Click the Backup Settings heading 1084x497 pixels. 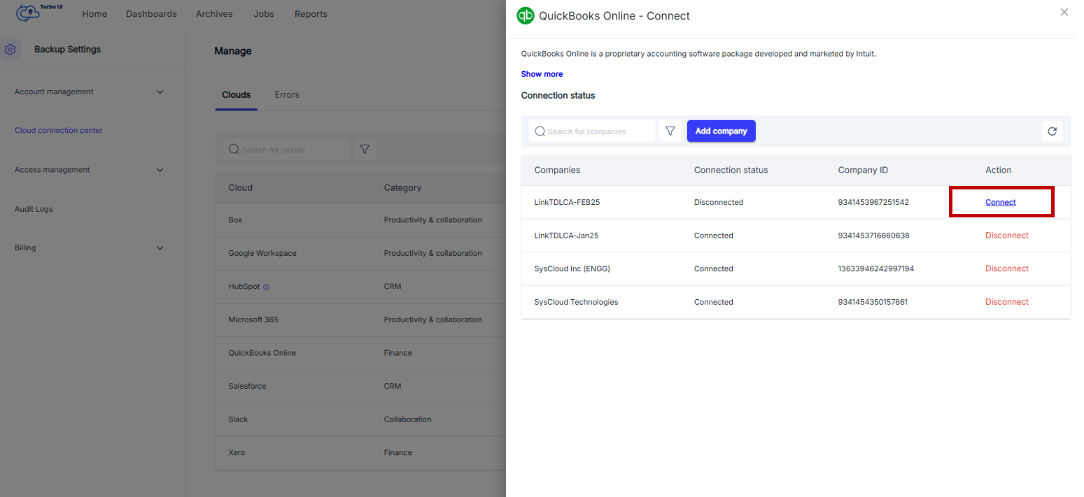pos(67,50)
